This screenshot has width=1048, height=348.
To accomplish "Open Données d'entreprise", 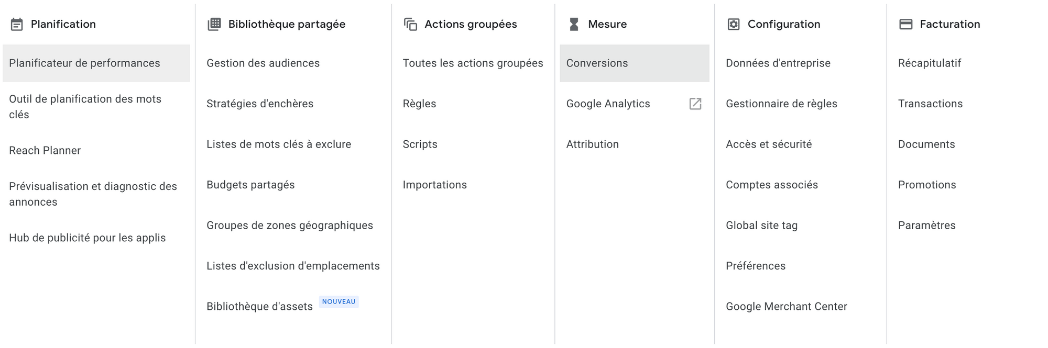I will (778, 63).
